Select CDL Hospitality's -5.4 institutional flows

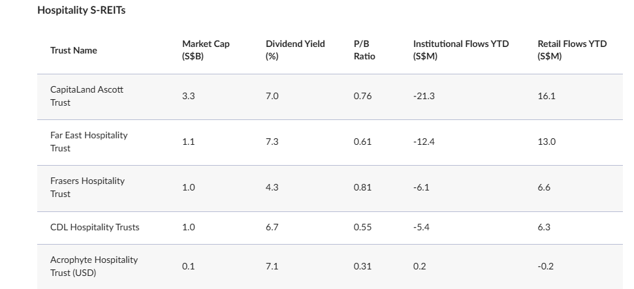pyautogui.click(x=422, y=227)
